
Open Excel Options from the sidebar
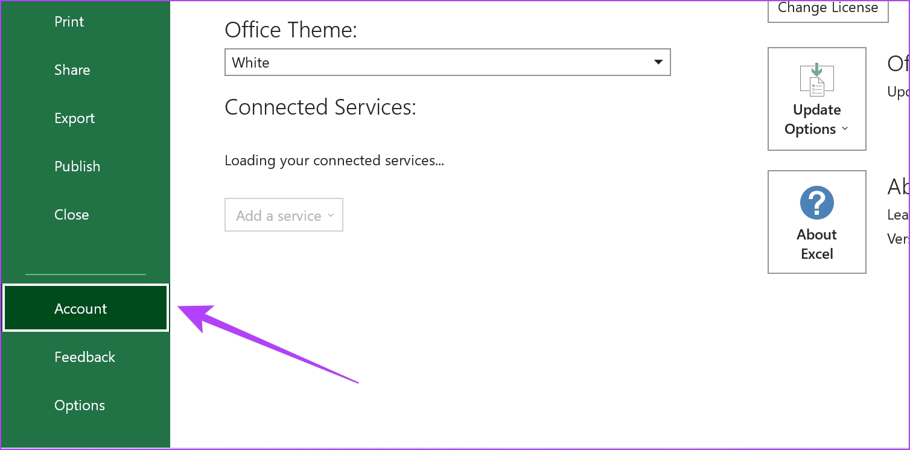[x=80, y=405]
